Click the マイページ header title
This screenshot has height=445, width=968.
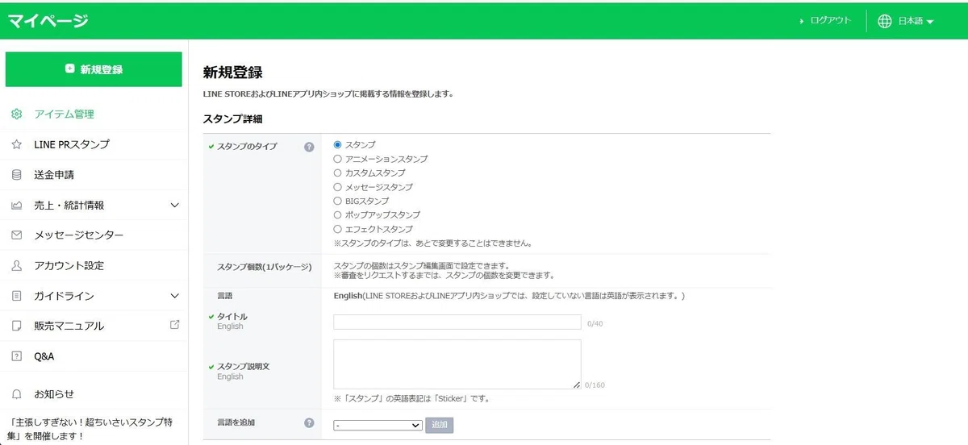pyautogui.click(x=48, y=21)
